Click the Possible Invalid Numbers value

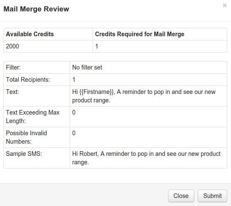pyautogui.click(x=74, y=133)
